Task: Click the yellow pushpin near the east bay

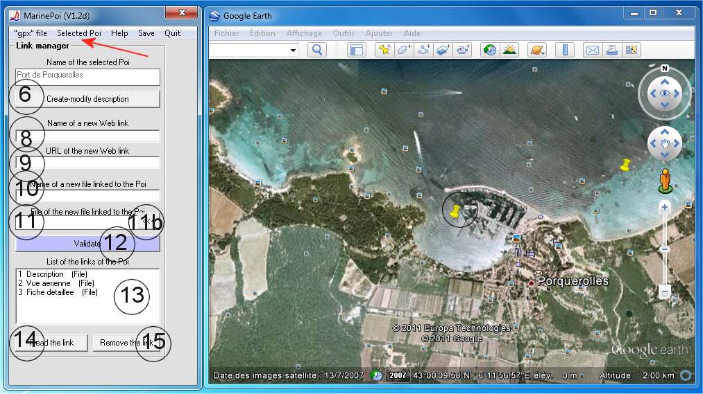Action: (x=625, y=165)
